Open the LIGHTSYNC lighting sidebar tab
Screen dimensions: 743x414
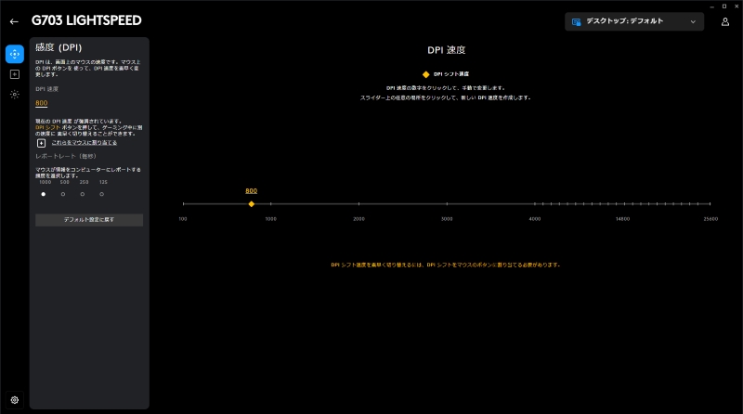click(15, 95)
